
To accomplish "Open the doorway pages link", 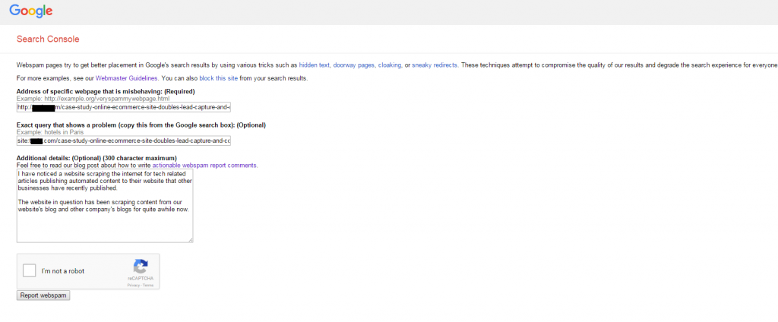I will pyautogui.click(x=354, y=65).
